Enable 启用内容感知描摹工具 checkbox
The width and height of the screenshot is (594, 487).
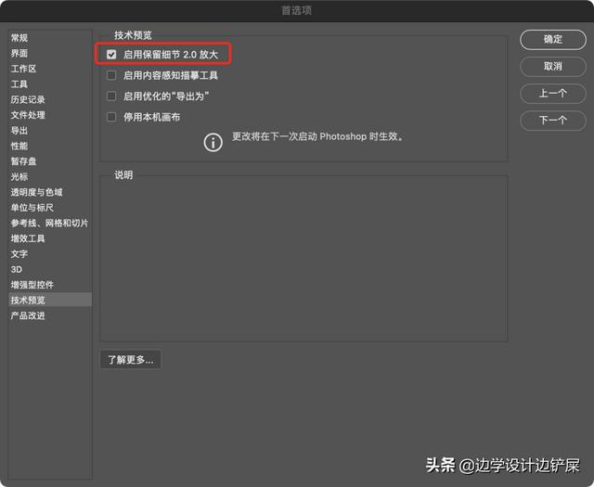[111, 75]
